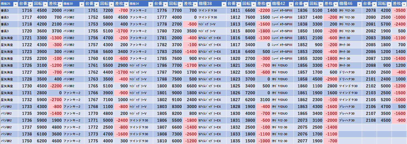This screenshot has width=407, height=144.
Task: Click the 5700 cell in row 2081
Action: tap(384, 24)
